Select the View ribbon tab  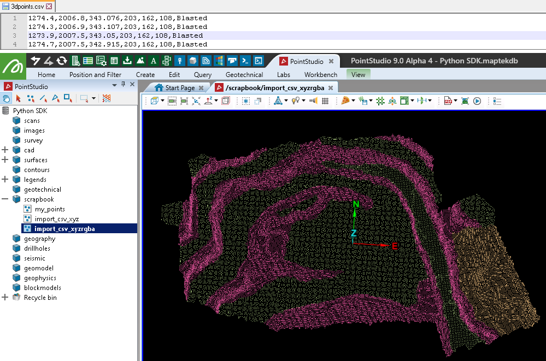358,74
